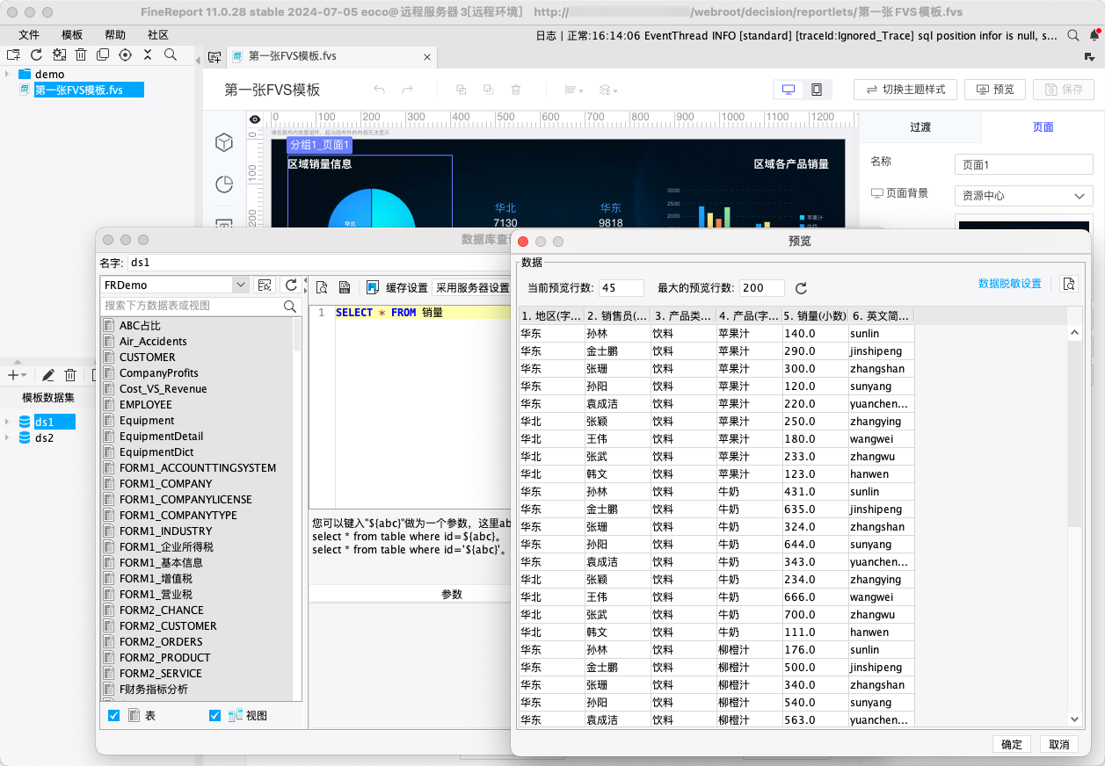Open the FRDemo database connection dropdown
1105x766 pixels.
pyautogui.click(x=240, y=285)
